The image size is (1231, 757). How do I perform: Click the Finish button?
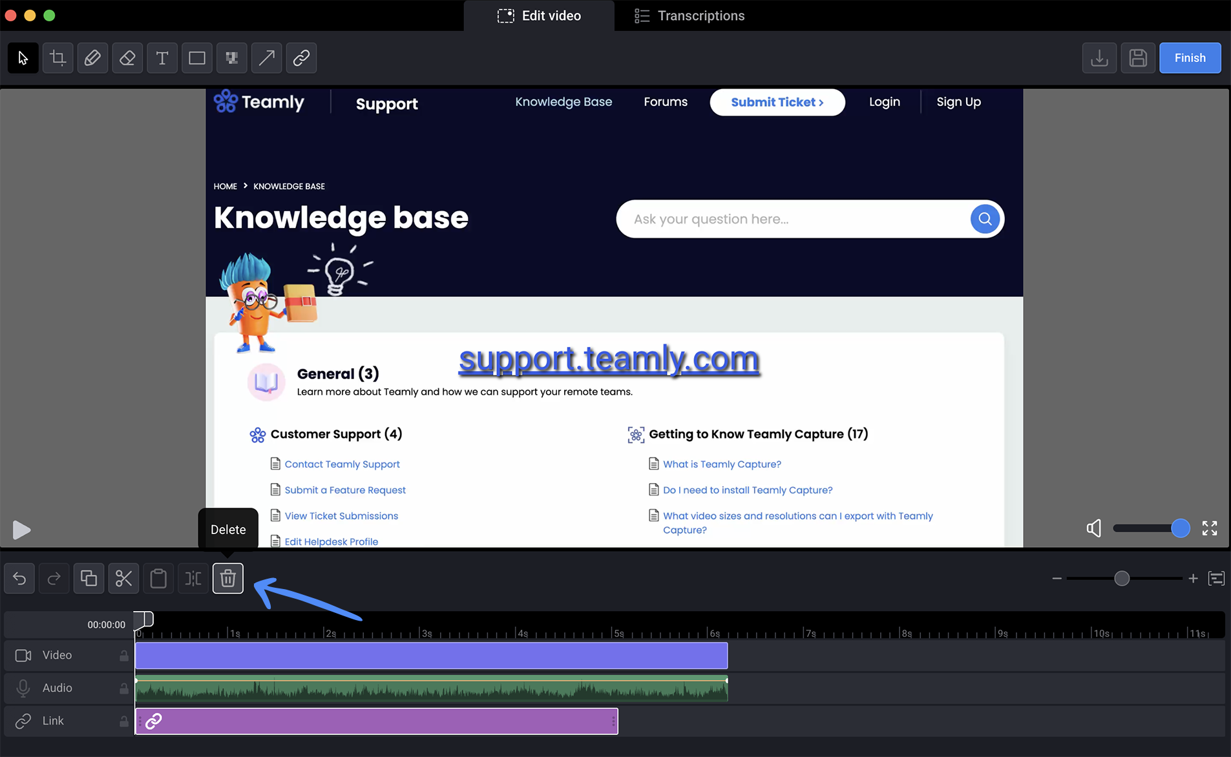(1190, 58)
